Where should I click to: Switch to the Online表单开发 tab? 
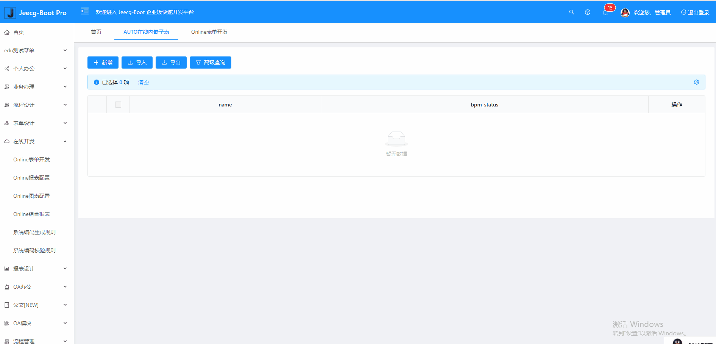(x=209, y=32)
